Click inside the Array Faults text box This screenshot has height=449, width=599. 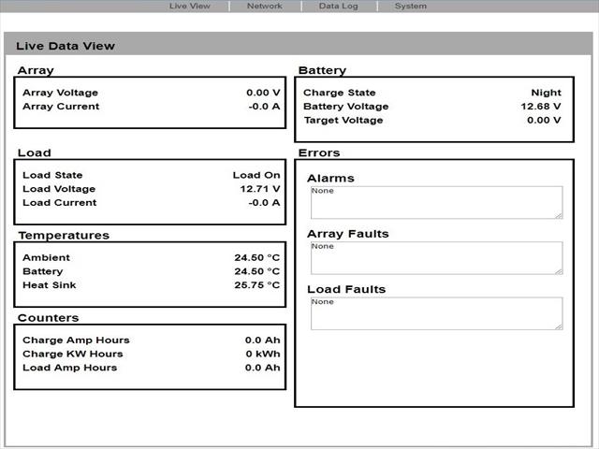click(437, 258)
